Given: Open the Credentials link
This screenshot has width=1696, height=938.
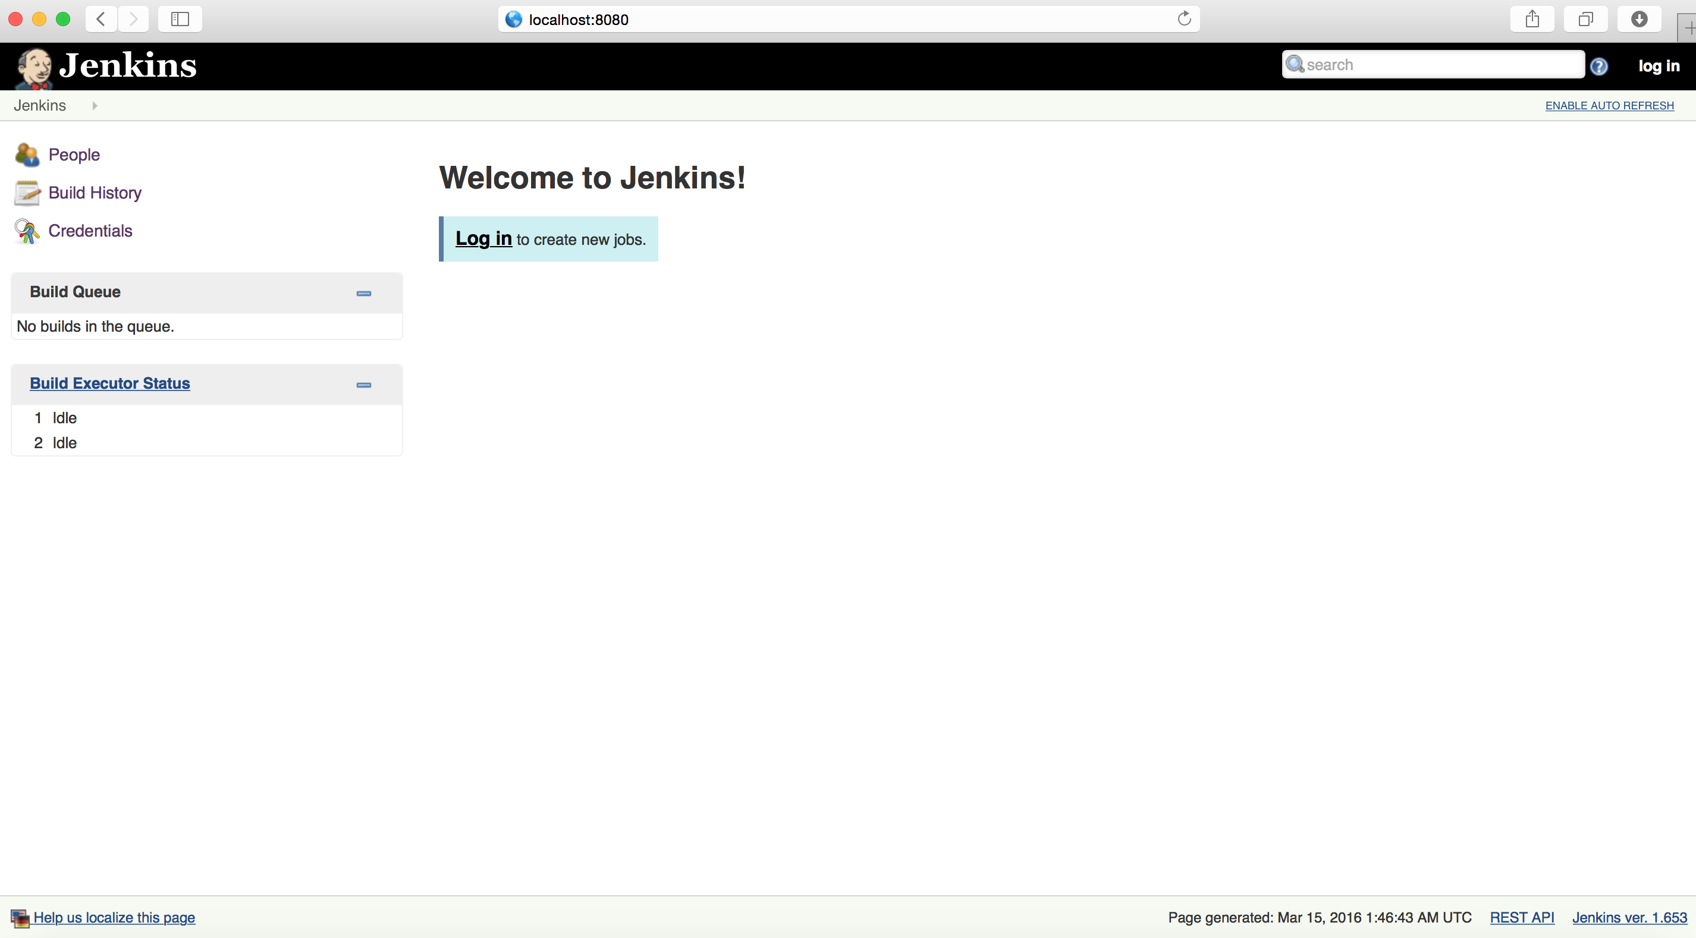Looking at the screenshot, I should 90,231.
